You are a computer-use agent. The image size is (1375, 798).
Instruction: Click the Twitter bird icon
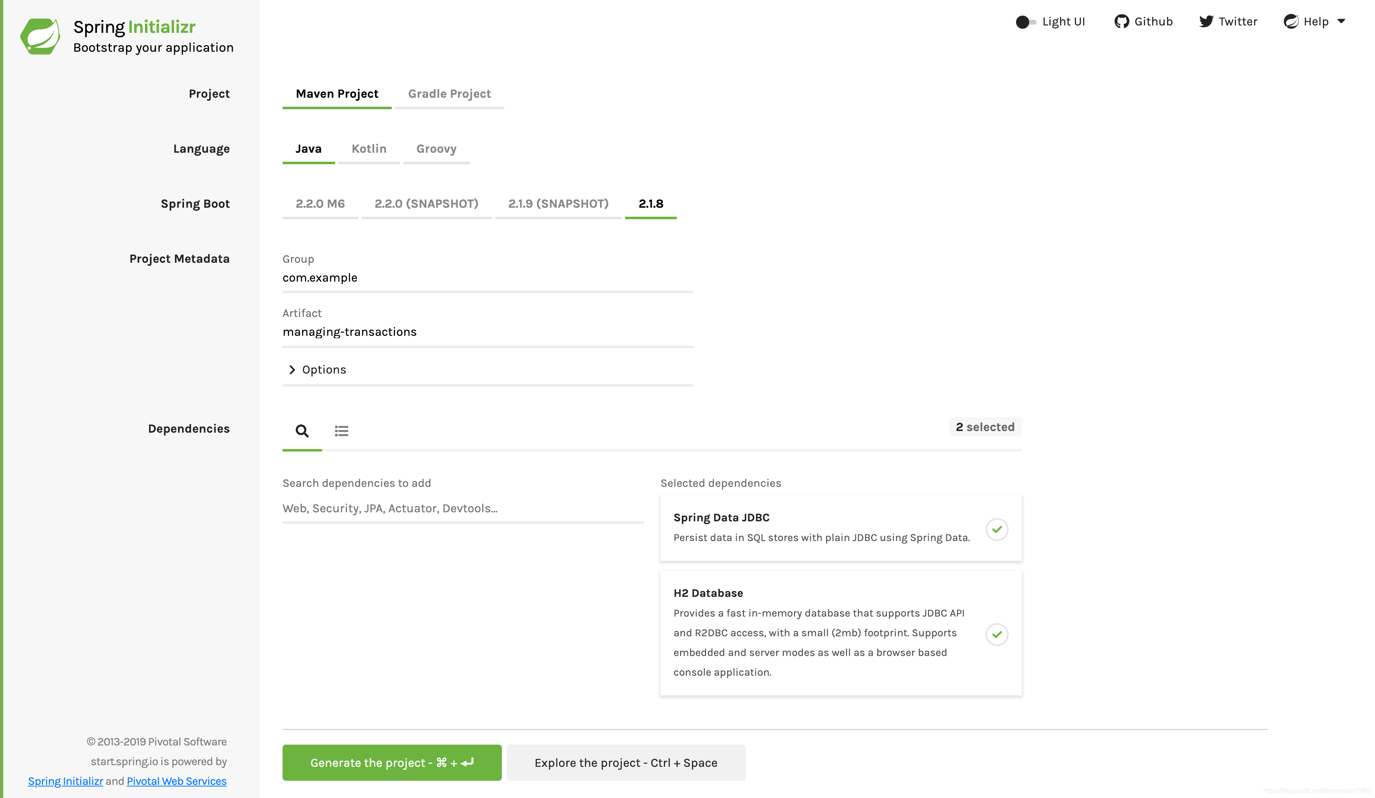click(1206, 21)
